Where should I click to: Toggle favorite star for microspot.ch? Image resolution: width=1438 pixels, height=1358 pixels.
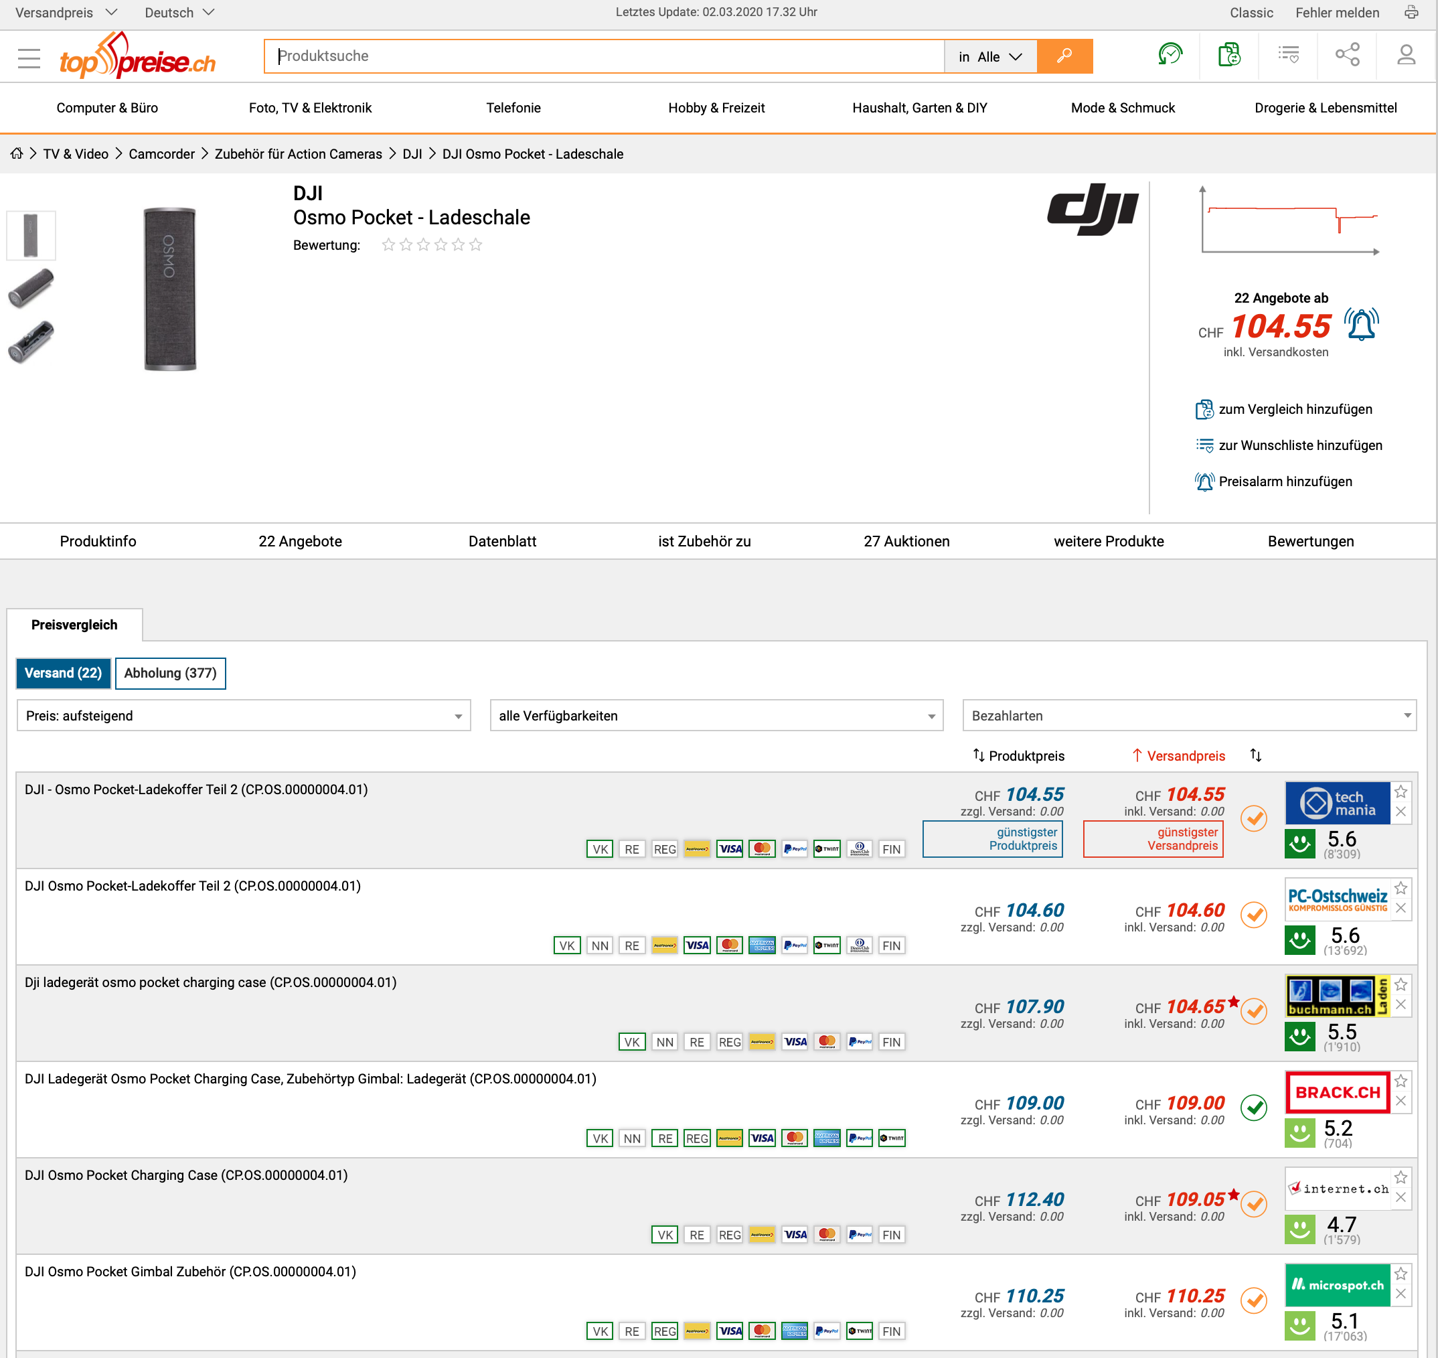click(1401, 1274)
